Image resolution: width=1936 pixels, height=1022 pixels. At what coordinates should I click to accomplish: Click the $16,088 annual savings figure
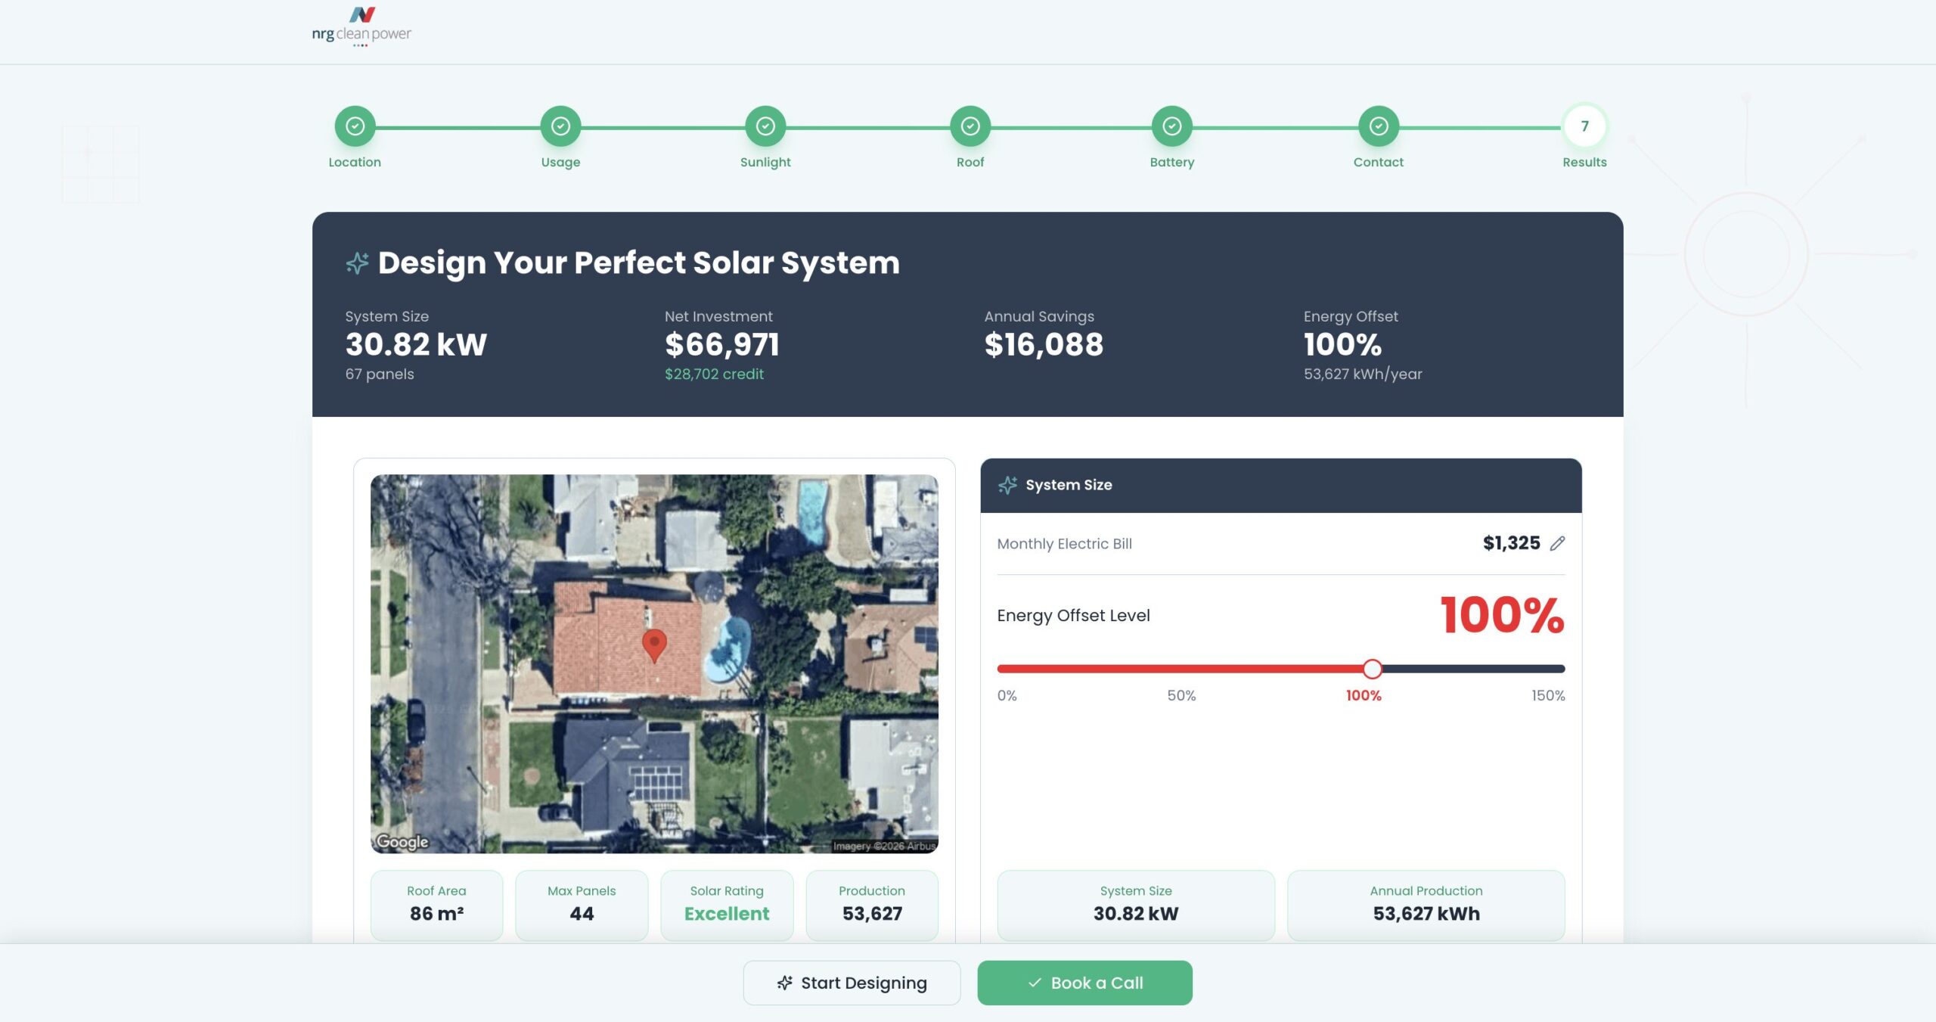coord(1044,345)
